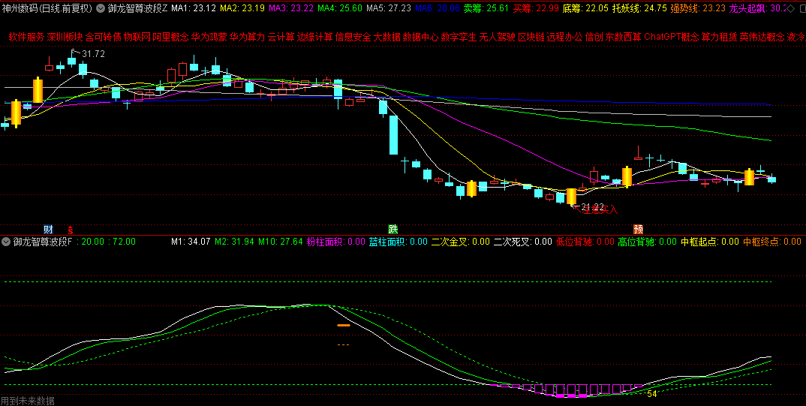
Task: Open the dropdown arrow beside 御龙智尊波段F
Action: point(6,242)
